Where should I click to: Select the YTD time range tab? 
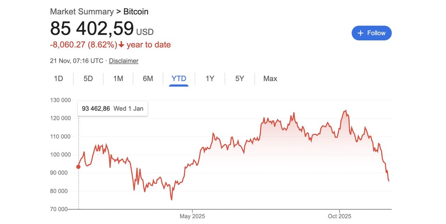[x=179, y=78]
